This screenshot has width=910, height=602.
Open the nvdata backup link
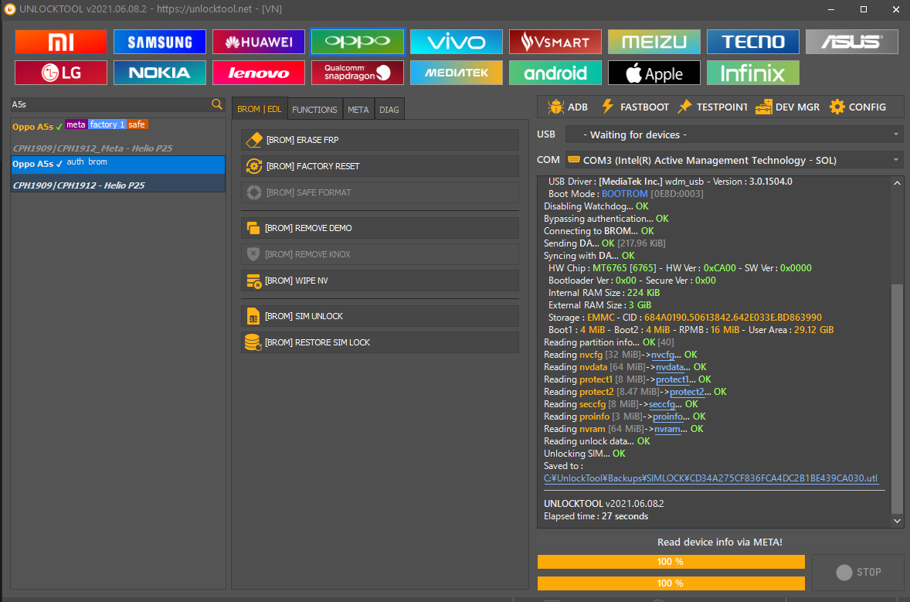670,367
